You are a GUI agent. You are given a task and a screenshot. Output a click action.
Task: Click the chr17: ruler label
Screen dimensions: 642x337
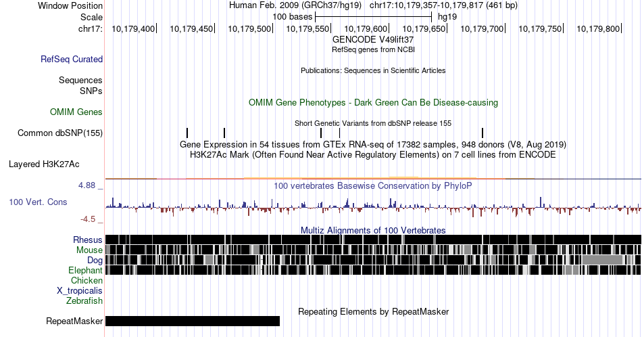click(90, 28)
